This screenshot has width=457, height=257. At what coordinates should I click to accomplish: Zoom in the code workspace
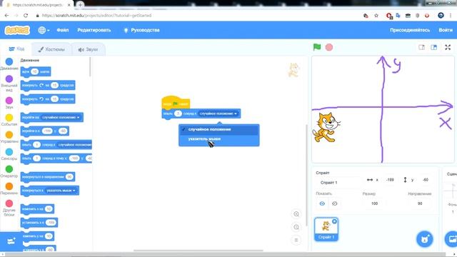pos(296,214)
